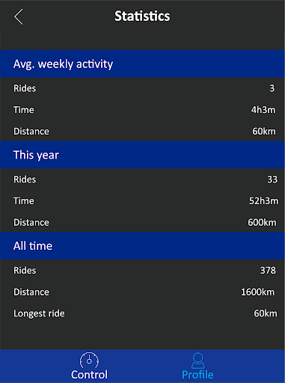Switch to the Profile tab
Screen dimensions: 285x383
pyautogui.click(x=197, y=366)
